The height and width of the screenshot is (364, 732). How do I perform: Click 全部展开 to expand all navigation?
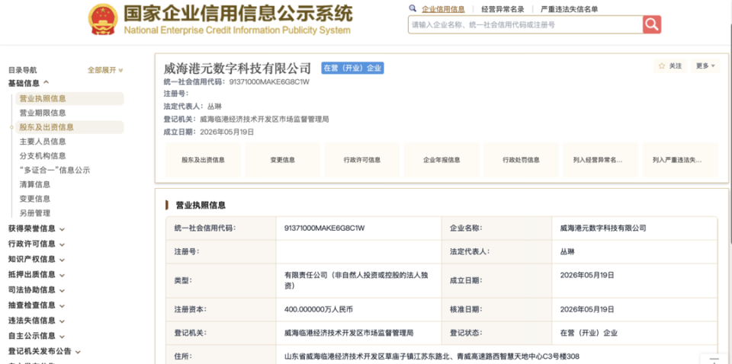105,70
